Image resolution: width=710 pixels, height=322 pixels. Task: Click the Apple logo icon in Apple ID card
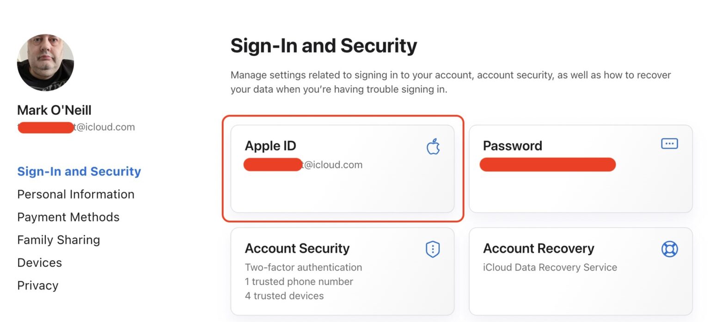coord(433,147)
